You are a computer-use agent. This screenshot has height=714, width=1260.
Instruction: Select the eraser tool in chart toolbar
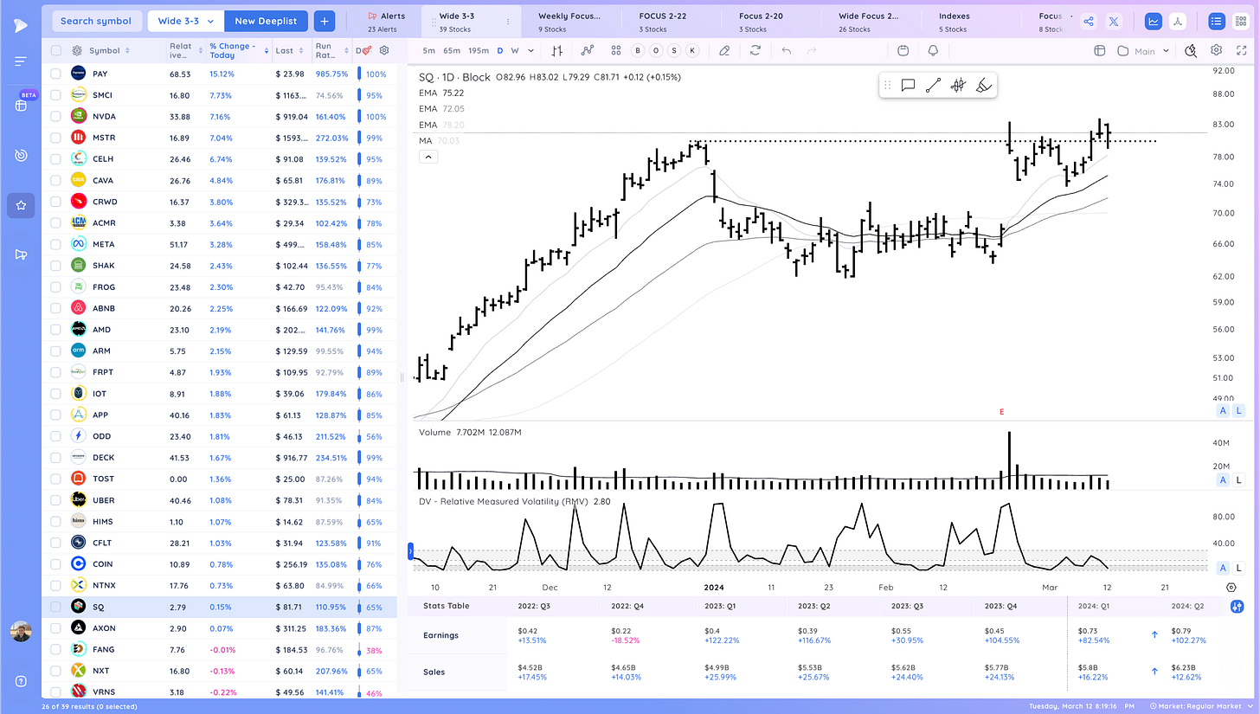[x=723, y=51]
